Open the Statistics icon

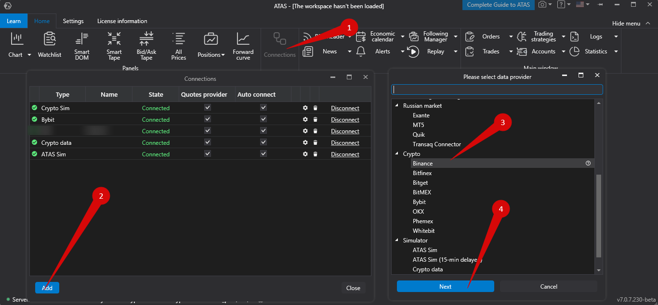tap(574, 51)
